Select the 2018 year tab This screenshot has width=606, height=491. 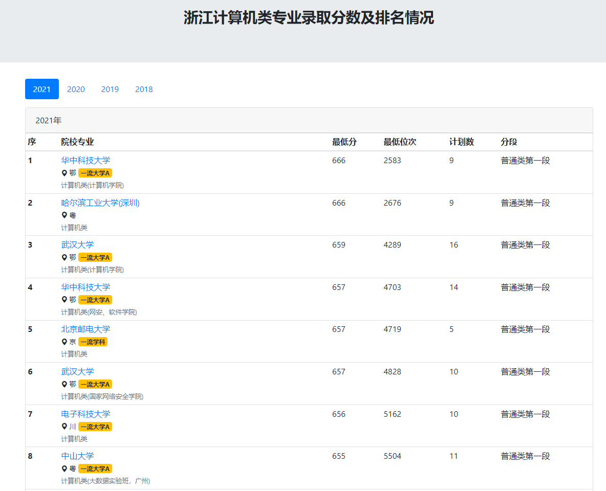click(144, 89)
